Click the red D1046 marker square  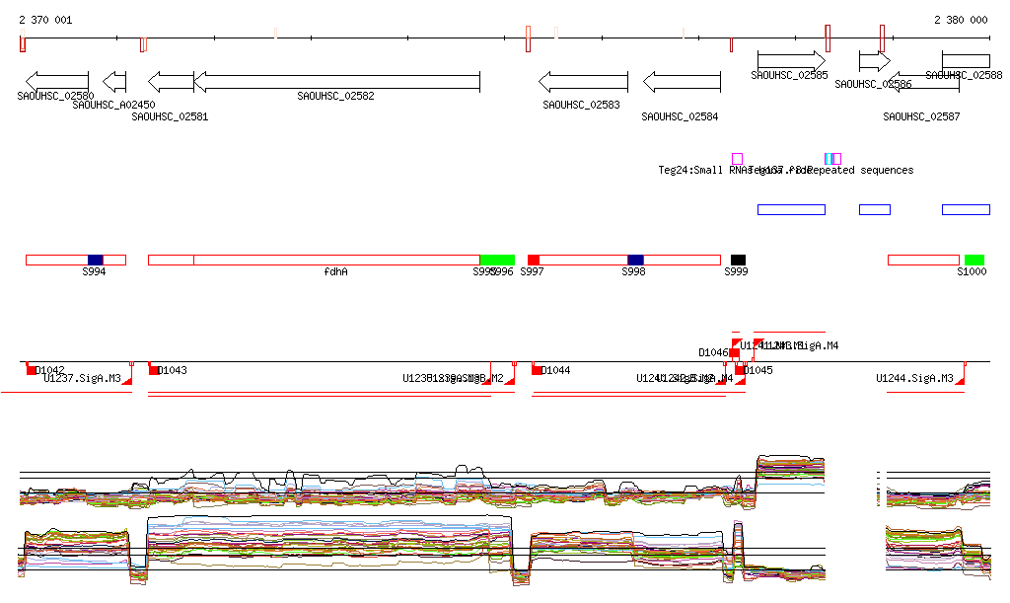pos(734,352)
